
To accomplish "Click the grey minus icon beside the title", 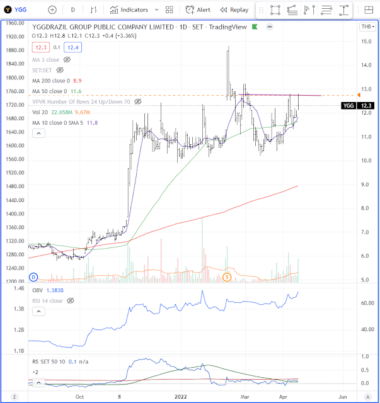I will [x=269, y=26].
